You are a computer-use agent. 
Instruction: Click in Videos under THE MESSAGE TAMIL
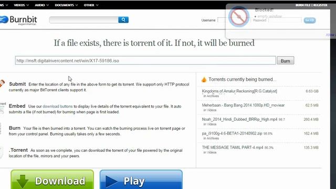click(210, 153)
